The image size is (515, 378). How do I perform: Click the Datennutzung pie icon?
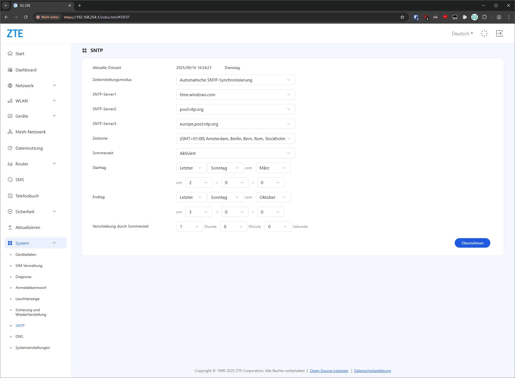[x=10, y=148]
